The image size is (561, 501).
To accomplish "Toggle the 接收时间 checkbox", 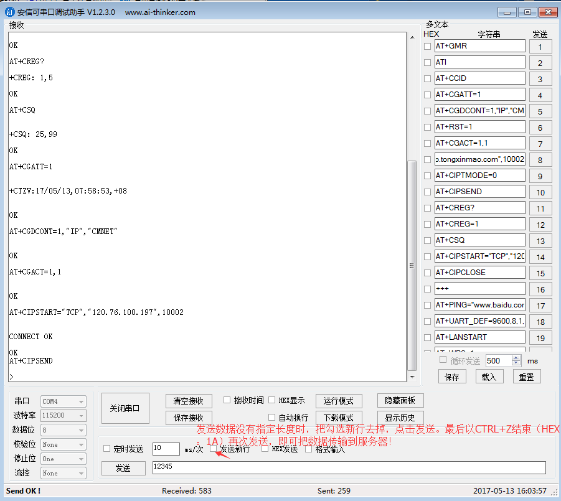I will (x=227, y=400).
